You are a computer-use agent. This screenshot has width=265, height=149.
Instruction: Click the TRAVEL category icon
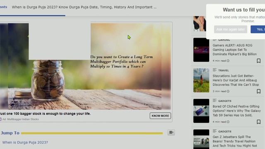pos(214,70)
